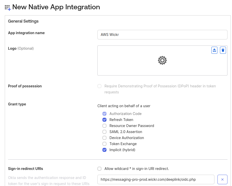Uncheck the Refresh Token grant type
Screen dimensions: 232x186
104,120
